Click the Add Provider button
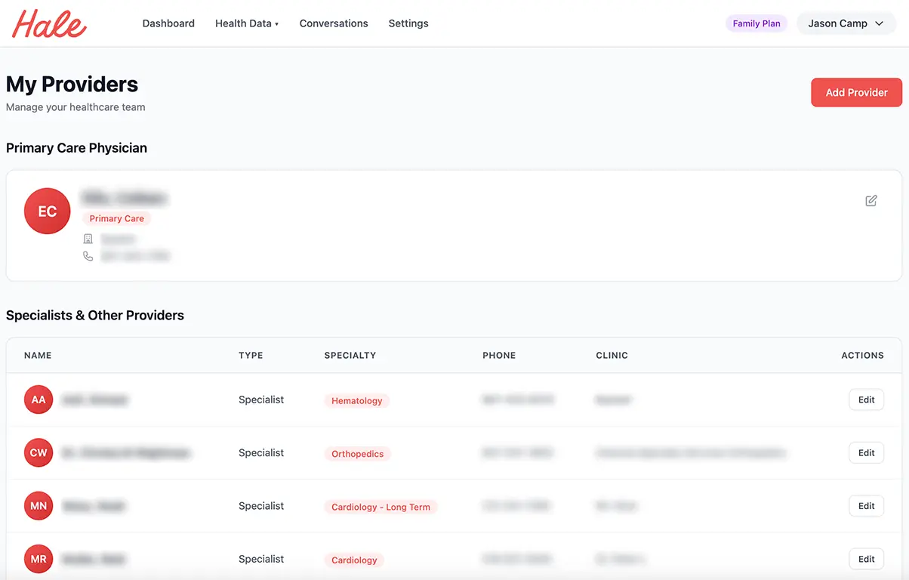This screenshot has height=580, width=909. (x=857, y=92)
